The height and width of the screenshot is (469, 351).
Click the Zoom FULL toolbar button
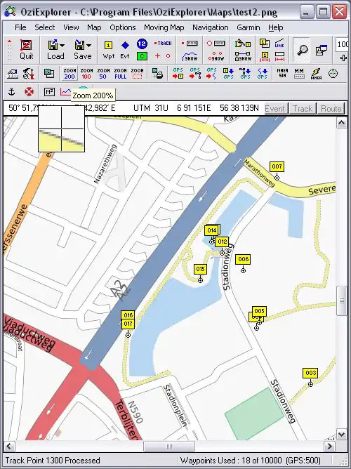[x=120, y=73]
